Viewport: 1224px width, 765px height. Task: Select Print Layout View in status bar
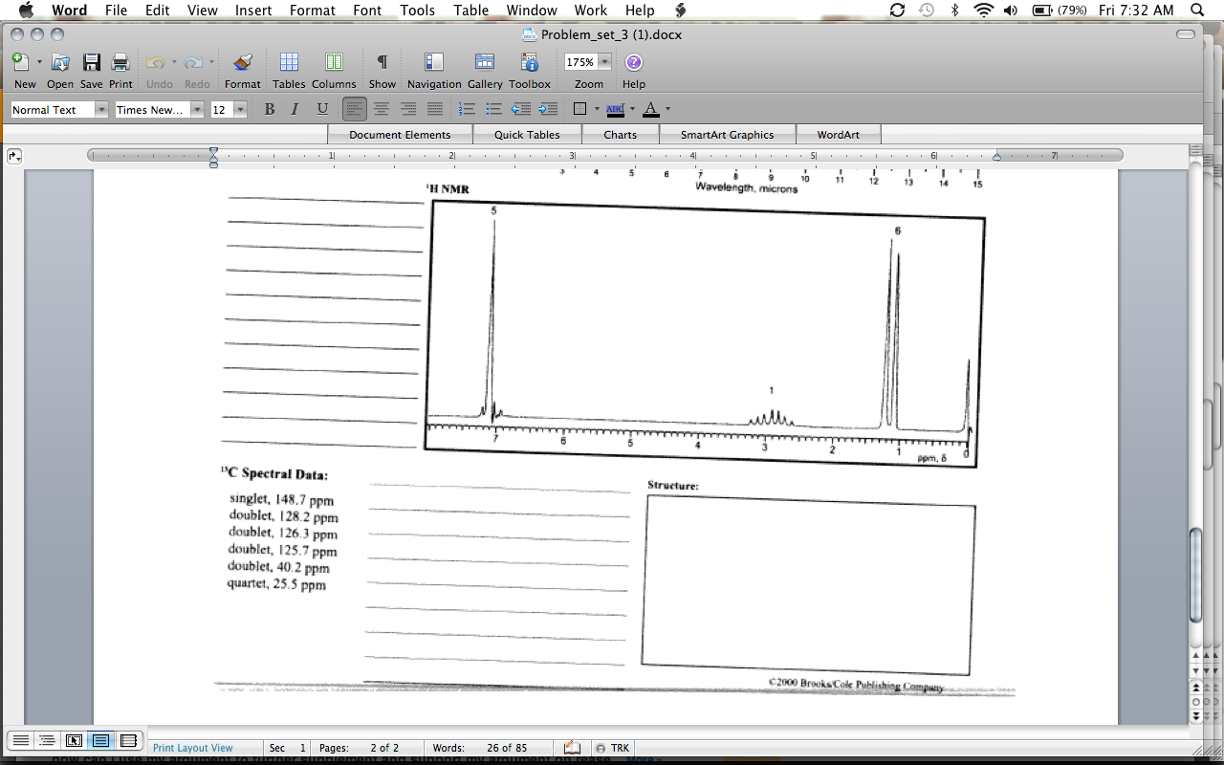coord(100,741)
